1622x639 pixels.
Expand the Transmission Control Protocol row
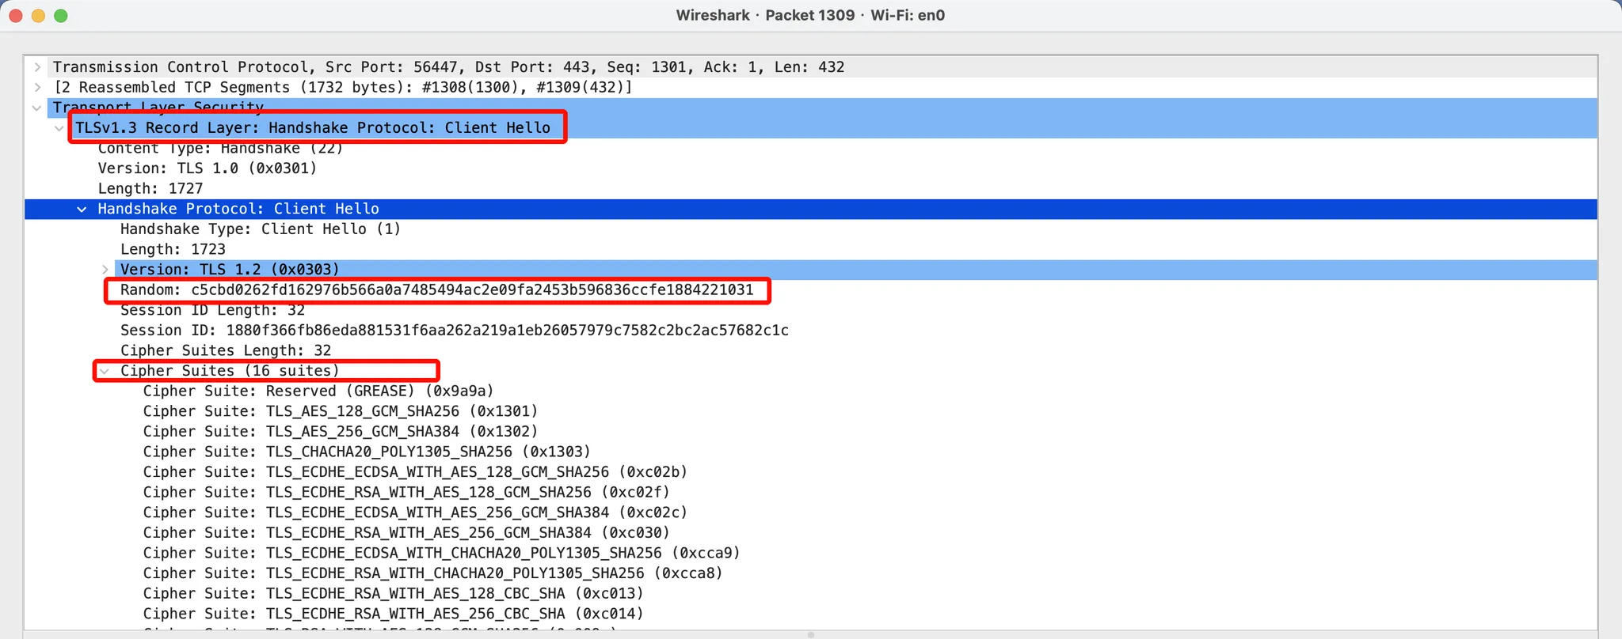37,67
